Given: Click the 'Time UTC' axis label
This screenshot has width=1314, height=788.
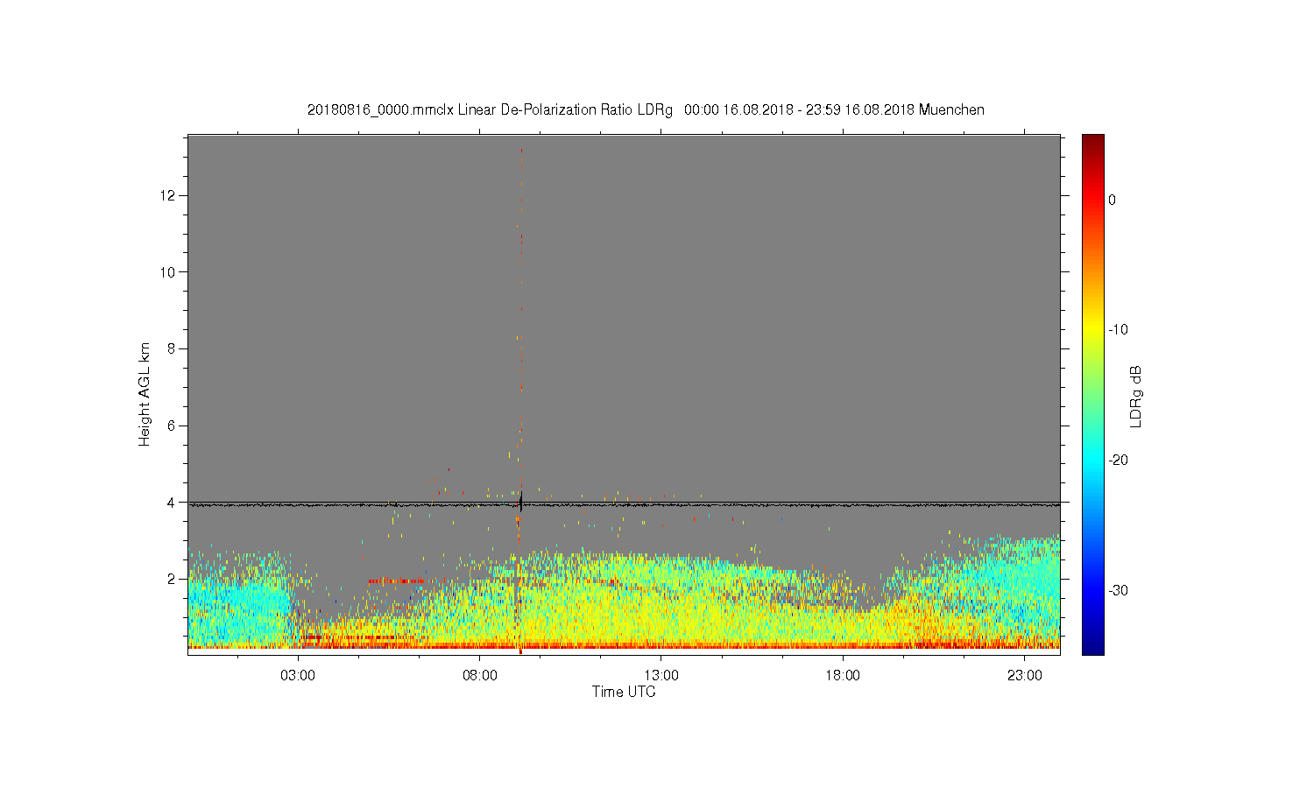Looking at the screenshot, I should (624, 692).
